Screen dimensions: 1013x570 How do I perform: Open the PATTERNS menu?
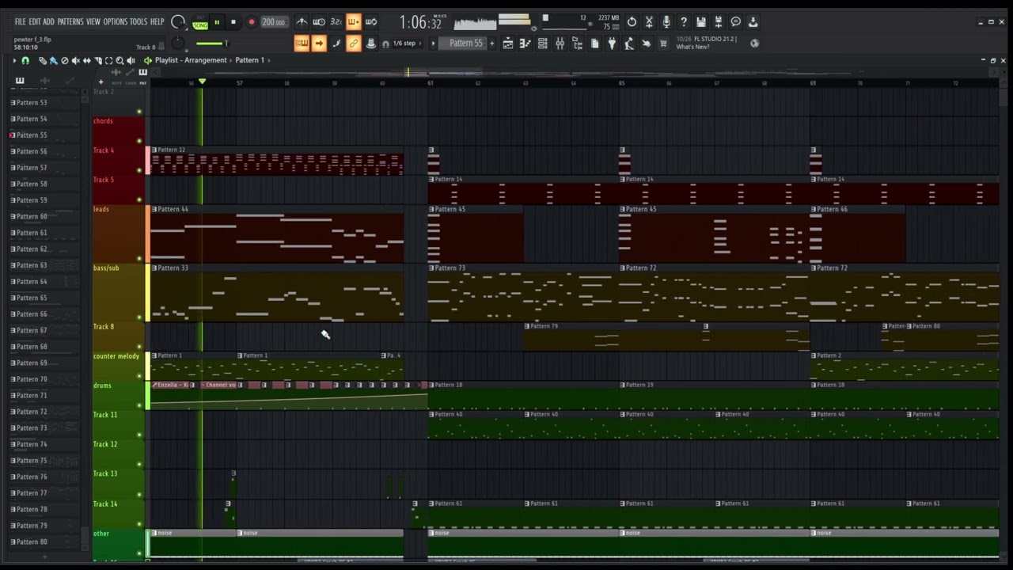(x=70, y=22)
